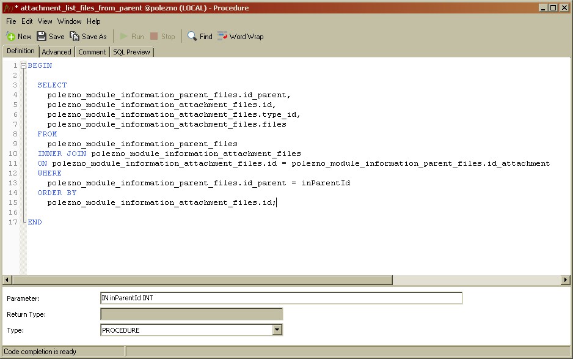Viewport: 573px width, 359px height.
Task: Click the Parameter input field
Action: (282, 298)
